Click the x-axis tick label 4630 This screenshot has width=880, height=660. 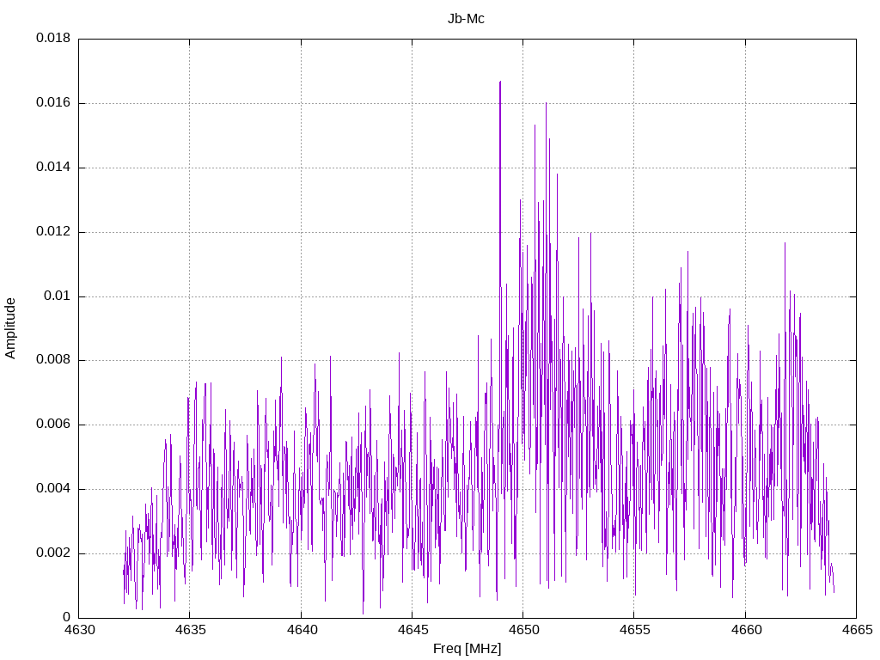pos(79,630)
